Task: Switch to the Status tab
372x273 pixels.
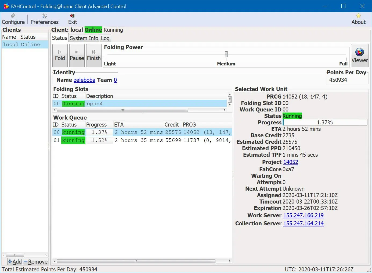Action: [60, 38]
